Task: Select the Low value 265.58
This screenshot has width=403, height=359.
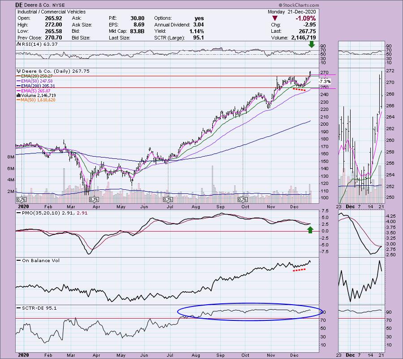Action: 53,31
